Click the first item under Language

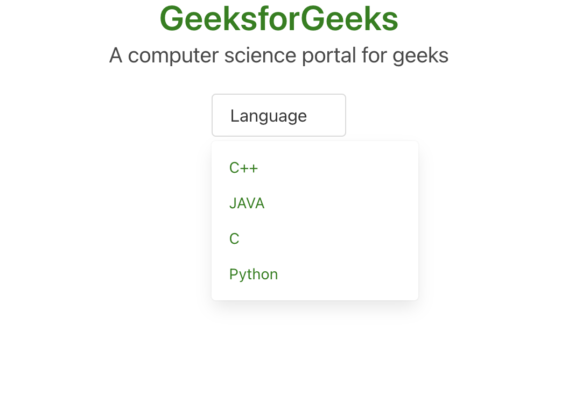pos(244,168)
